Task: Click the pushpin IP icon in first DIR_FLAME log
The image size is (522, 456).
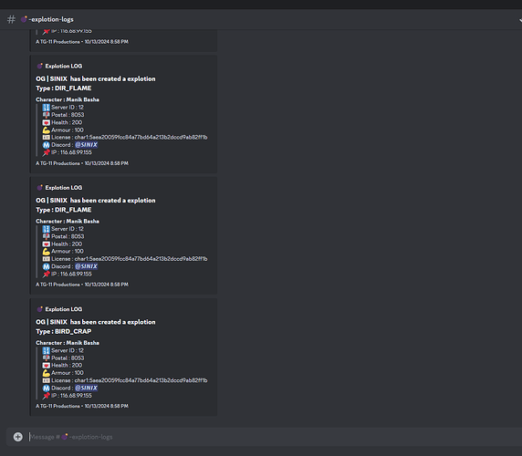Action: 46,152
